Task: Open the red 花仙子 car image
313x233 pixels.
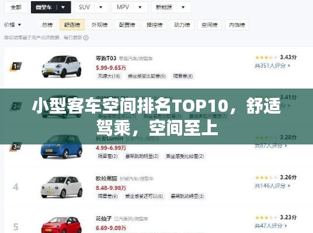Action: coord(61,225)
